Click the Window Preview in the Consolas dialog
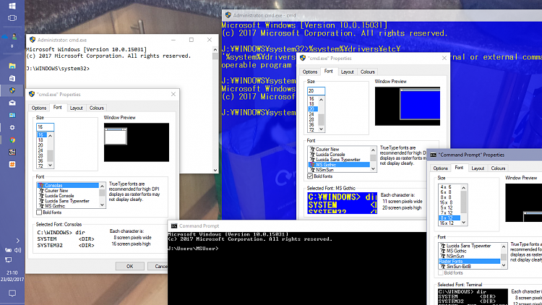The image size is (542, 305). pyautogui.click(x=137, y=142)
